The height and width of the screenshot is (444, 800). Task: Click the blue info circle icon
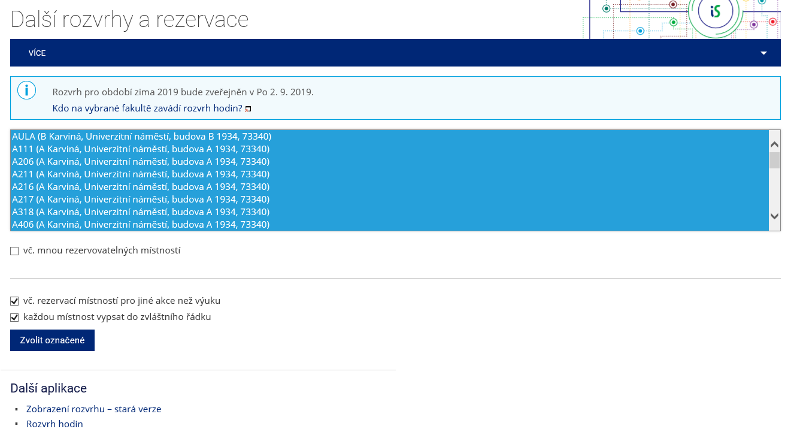27,90
